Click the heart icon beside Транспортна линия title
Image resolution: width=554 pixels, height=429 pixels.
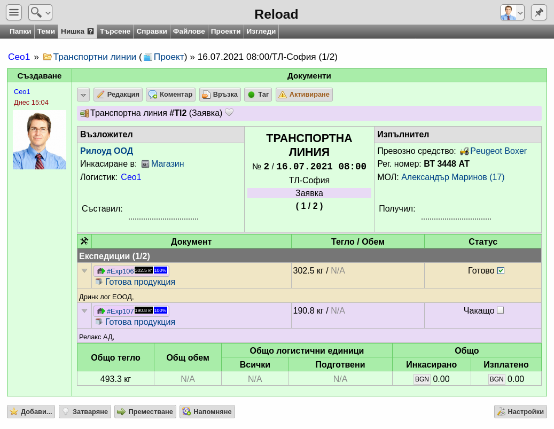pyautogui.click(x=229, y=112)
